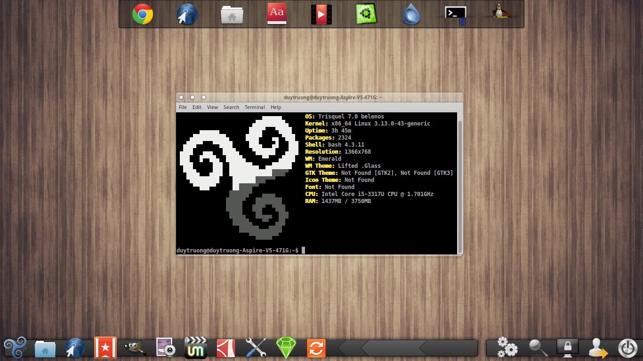Click the first circular titlebar button

point(181,97)
